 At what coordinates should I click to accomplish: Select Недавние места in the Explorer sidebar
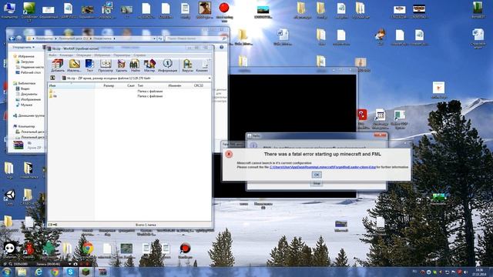[x=30, y=67]
